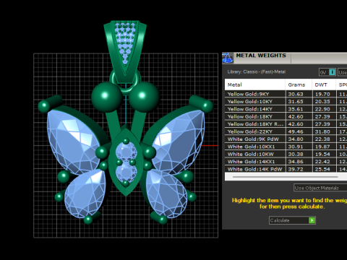Viewport: 347px width, 260px height.
Task: Select the White Gold:14KX1 row
Action: point(286,162)
